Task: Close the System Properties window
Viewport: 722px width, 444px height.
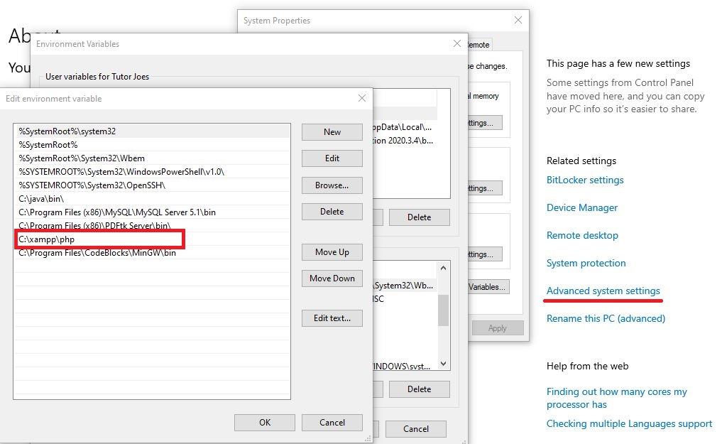Action: point(518,21)
